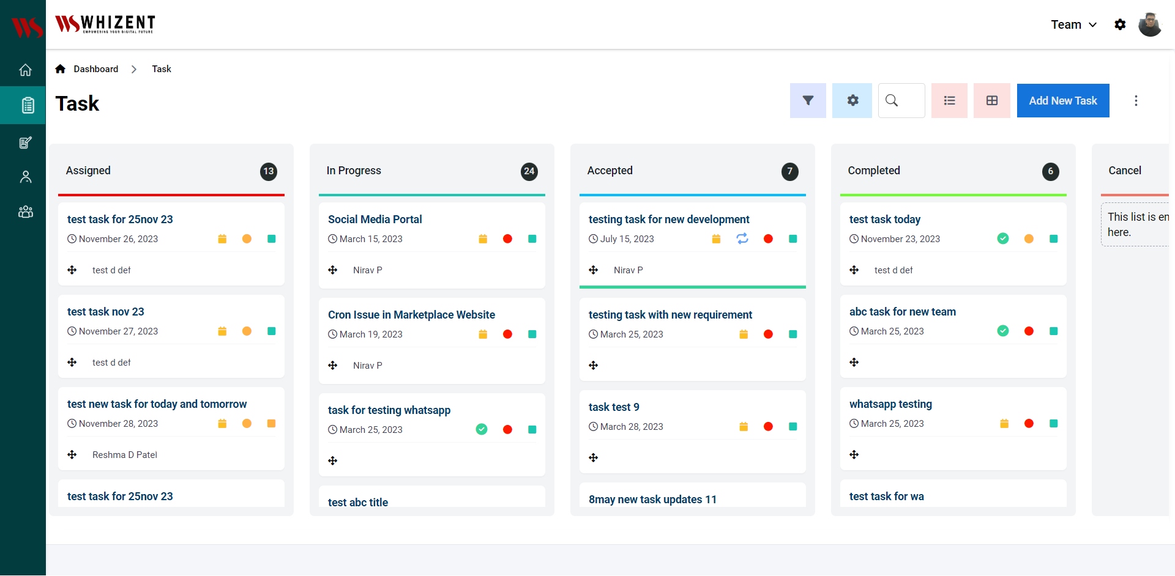Image resolution: width=1175 pixels, height=576 pixels.
Task: Open the Task clipboard icon in sidebar
Action: point(28,105)
